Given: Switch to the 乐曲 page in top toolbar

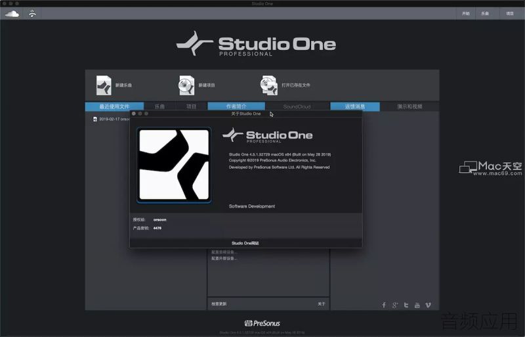Looking at the screenshot, I should (x=485, y=14).
